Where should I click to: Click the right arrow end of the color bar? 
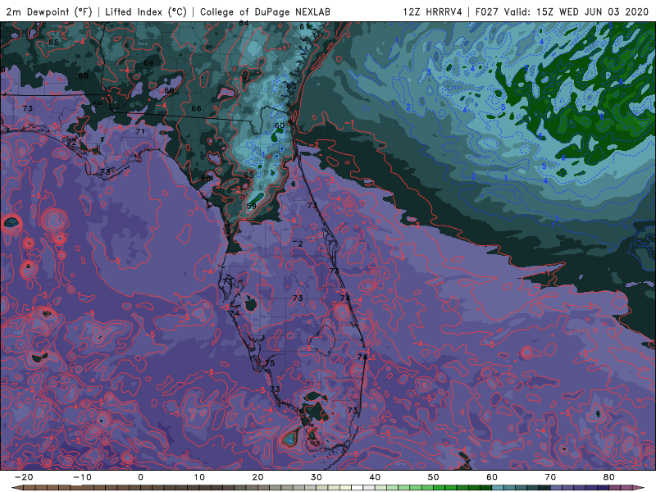[x=640, y=488]
